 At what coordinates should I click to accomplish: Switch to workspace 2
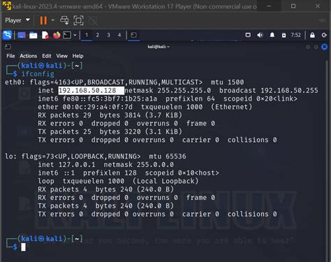[98, 35]
